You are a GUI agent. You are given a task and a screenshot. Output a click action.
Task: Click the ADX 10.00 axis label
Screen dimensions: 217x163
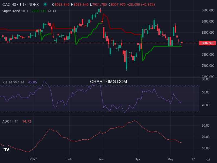click(x=206, y=148)
